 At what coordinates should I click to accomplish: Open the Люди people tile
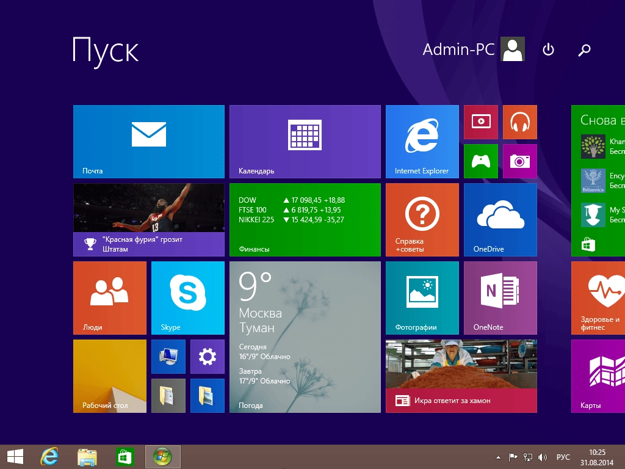pos(110,298)
